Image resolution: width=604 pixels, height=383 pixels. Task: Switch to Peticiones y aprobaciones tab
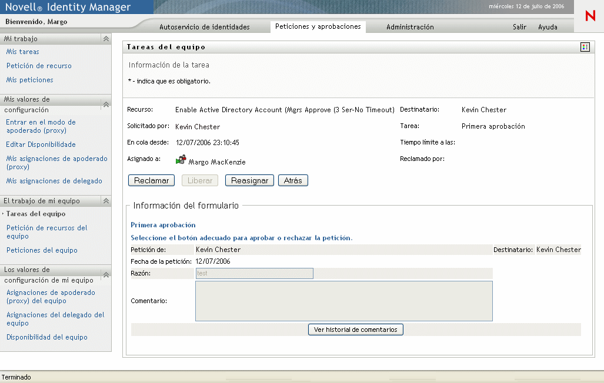[318, 26]
